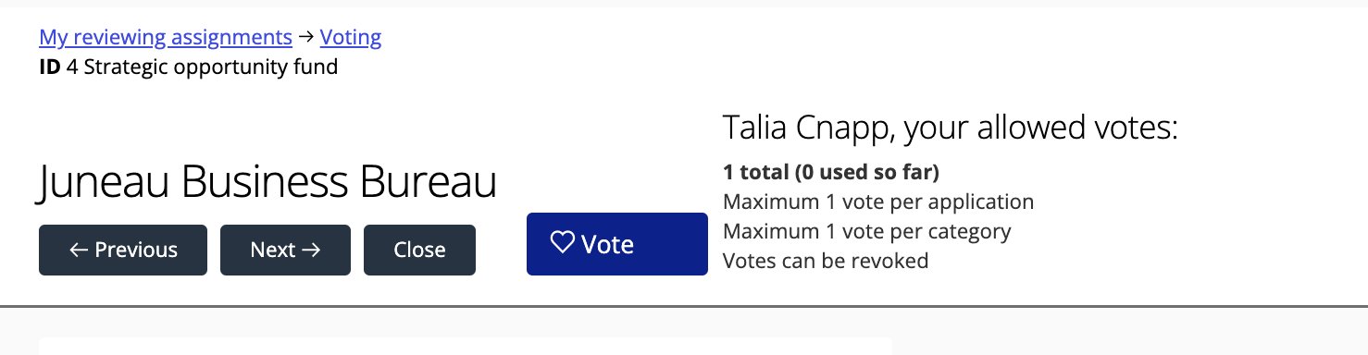The height and width of the screenshot is (355, 1368).
Task: Click the '1 total (0 used so far)' text
Action: [831, 172]
